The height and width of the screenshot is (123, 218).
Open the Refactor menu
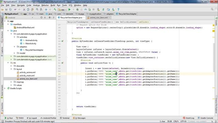(x=45, y=5)
